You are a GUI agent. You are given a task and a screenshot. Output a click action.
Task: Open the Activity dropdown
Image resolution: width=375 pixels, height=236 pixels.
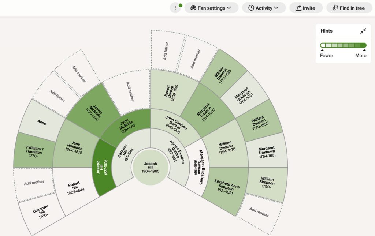click(x=264, y=8)
